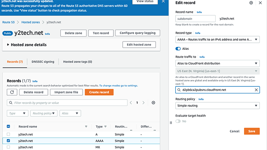This screenshot has height=150, width=267.
Task: Select the y2tech.net A record checkbox
Action: point(8,134)
